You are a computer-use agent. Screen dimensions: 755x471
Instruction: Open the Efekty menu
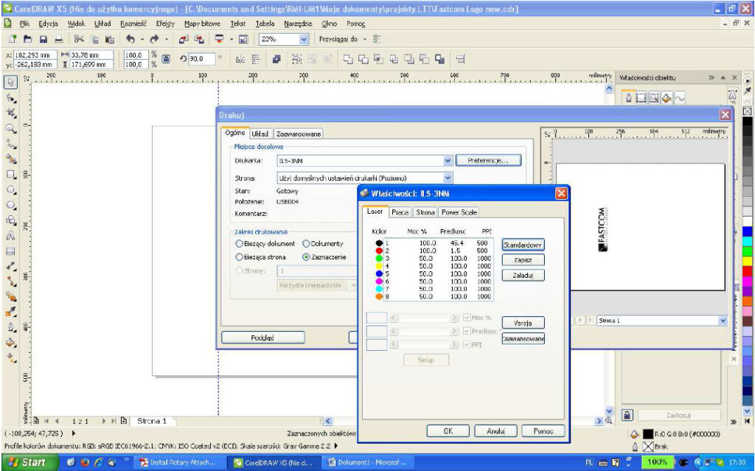(x=165, y=24)
